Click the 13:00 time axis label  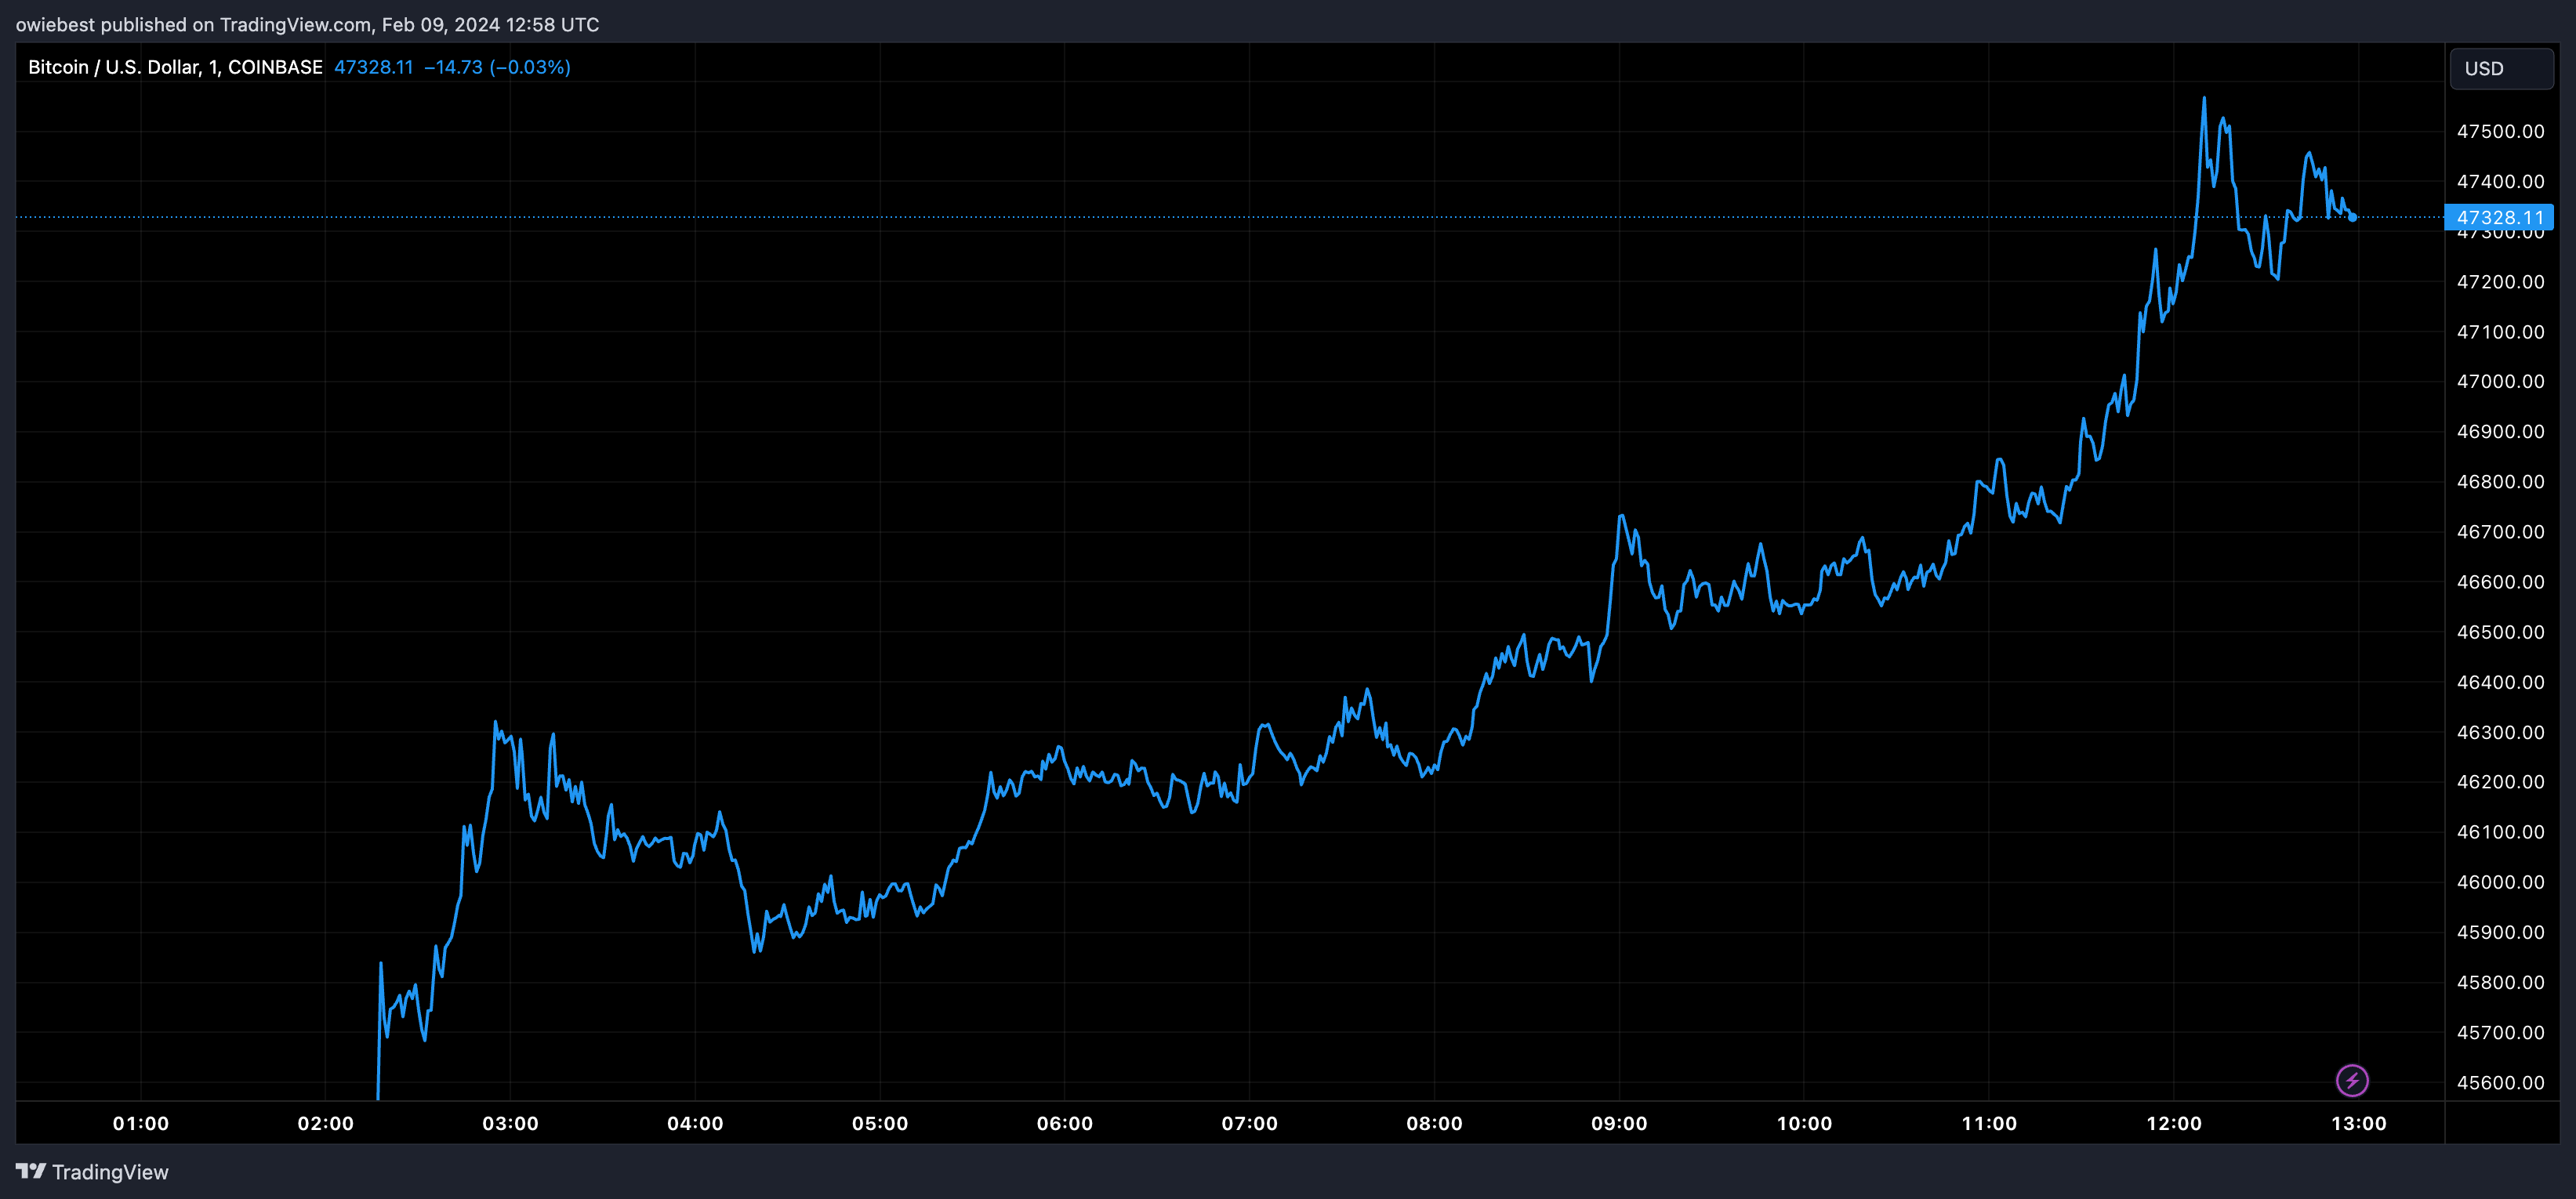(x=2358, y=1123)
